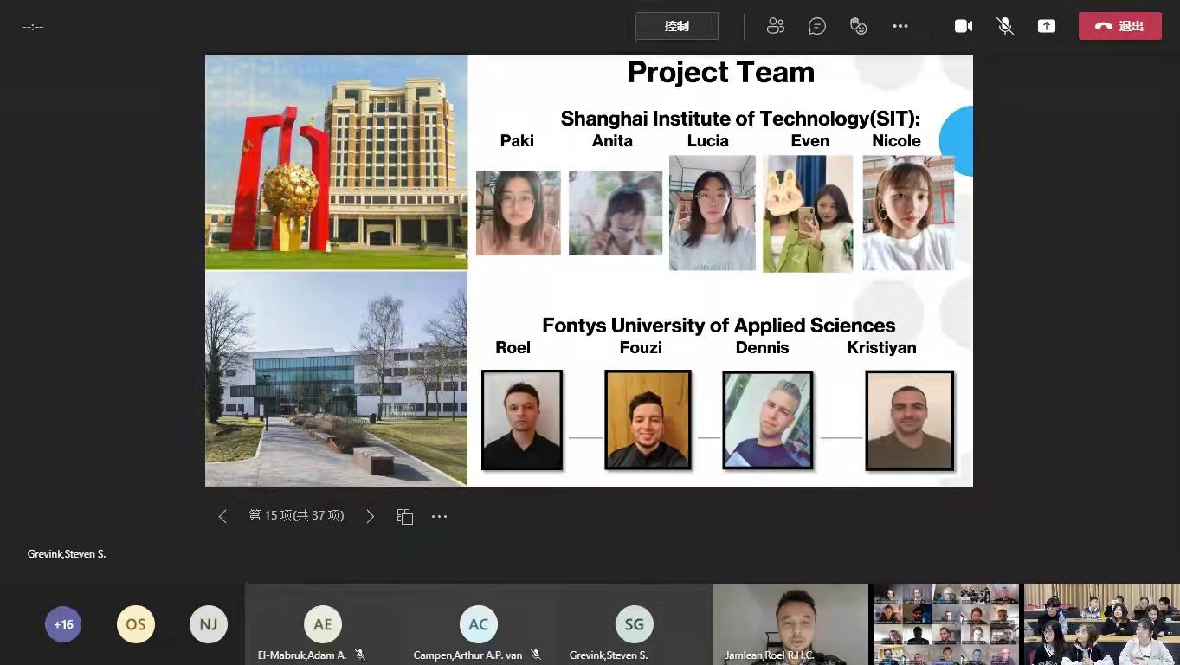Open the participants panel icon
This screenshot has height=665, width=1180.
[x=775, y=26]
